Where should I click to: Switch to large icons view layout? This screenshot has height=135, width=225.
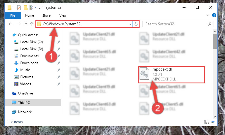click(x=213, y=122)
